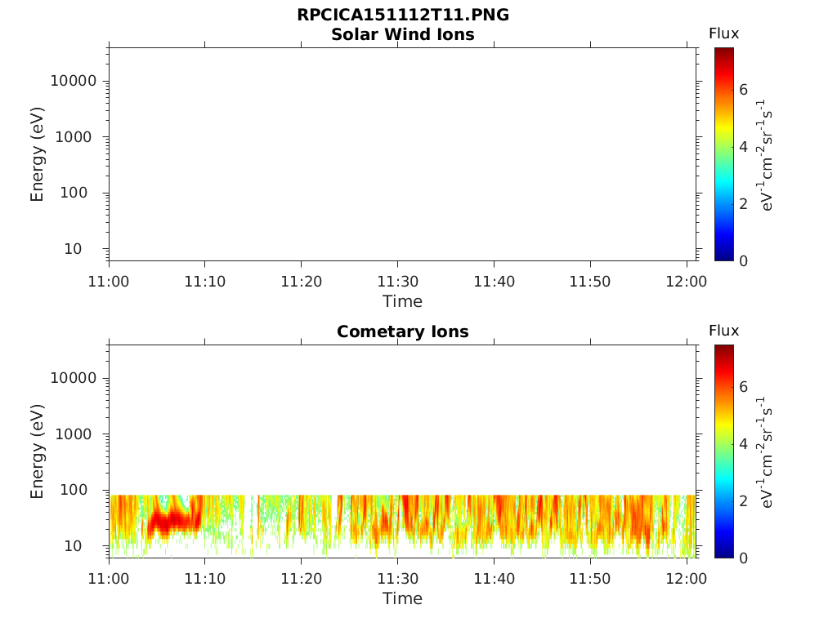This screenshot has height=627, width=837.
Task: Click 11:20 time tick under Solar Wind plot
Action: 302,282
